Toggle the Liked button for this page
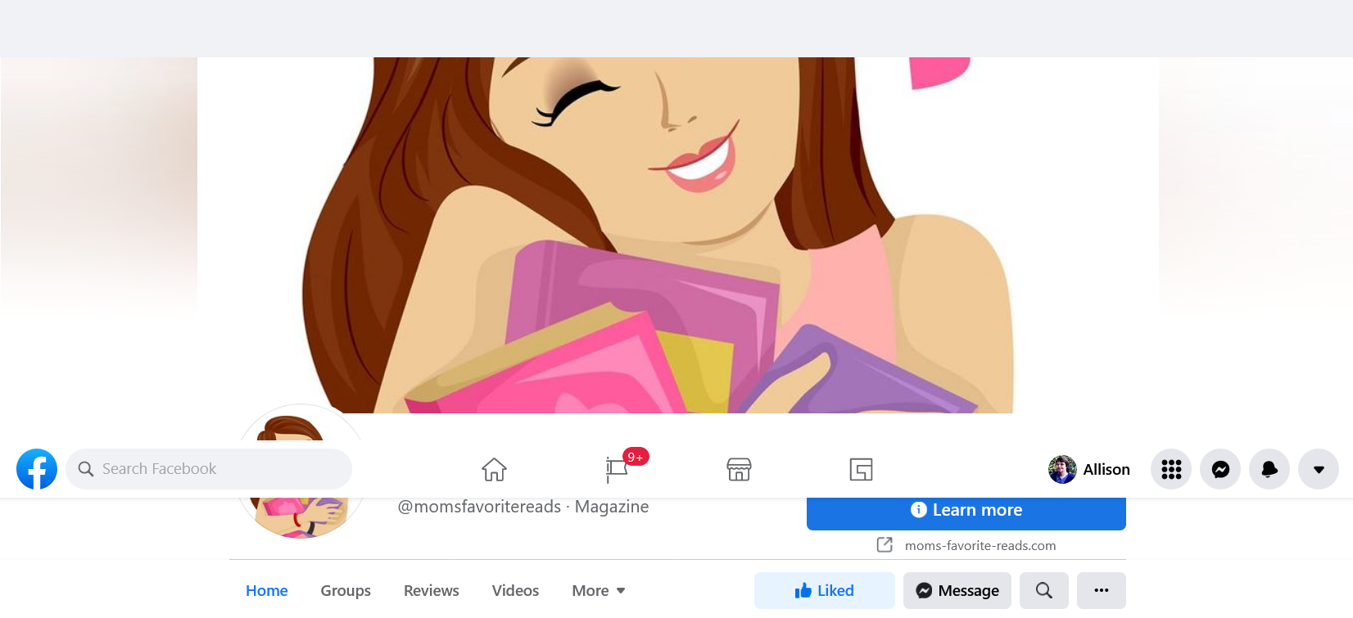Screen dimensions: 1353x618 tap(824, 590)
